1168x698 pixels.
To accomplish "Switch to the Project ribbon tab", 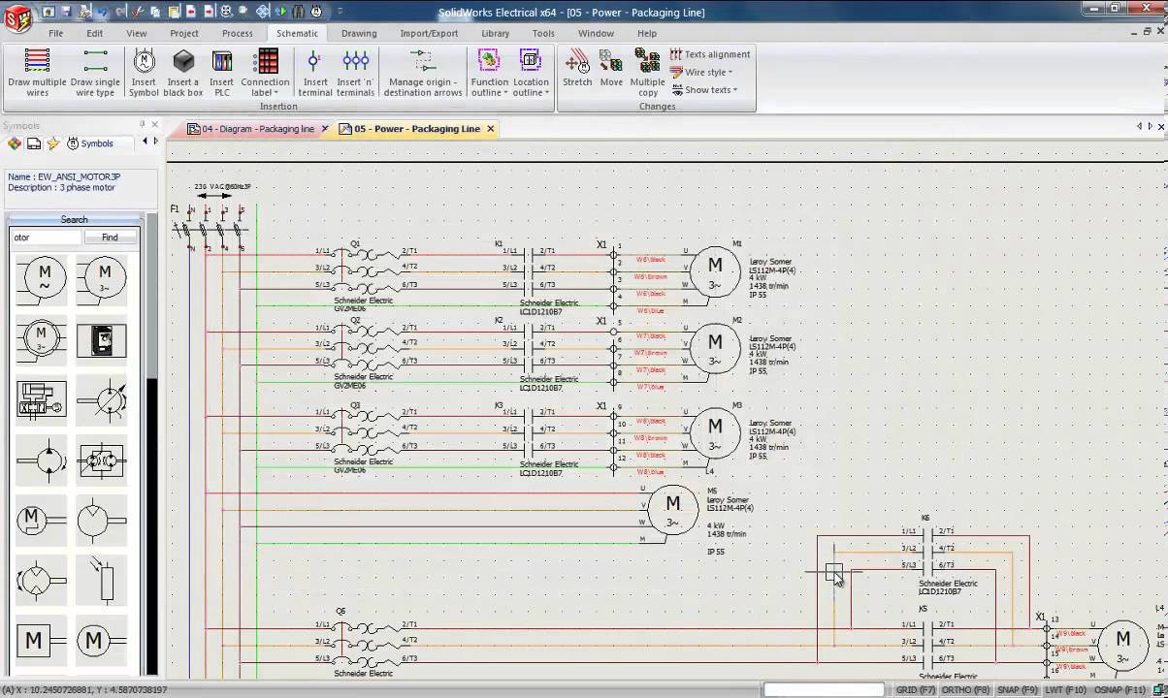I will point(184,33).
